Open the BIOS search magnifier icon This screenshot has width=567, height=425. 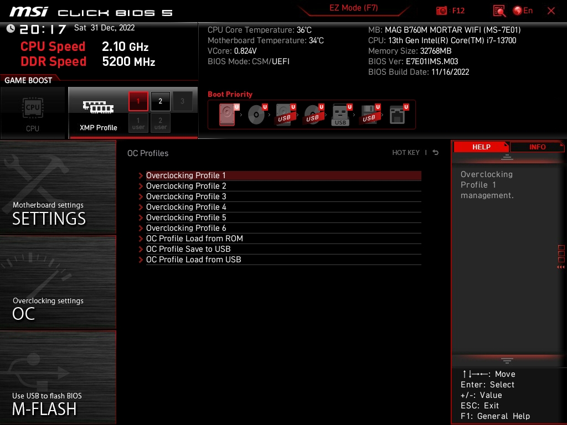499,11
